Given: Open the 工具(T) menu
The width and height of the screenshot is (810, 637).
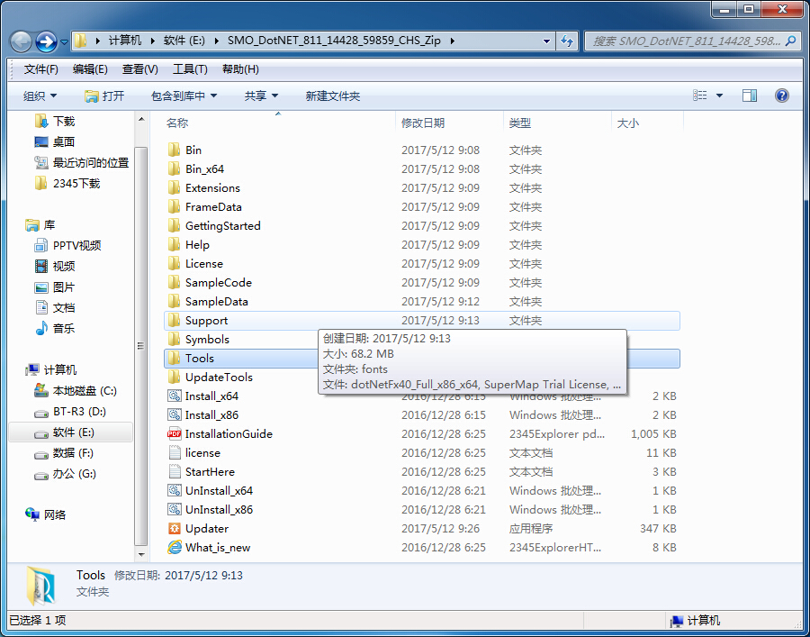Looking at the screenshot, I should point(190,69).
